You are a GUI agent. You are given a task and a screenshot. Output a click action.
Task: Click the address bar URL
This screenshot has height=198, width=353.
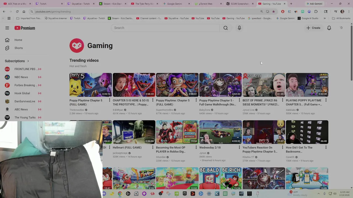(53, 12)
